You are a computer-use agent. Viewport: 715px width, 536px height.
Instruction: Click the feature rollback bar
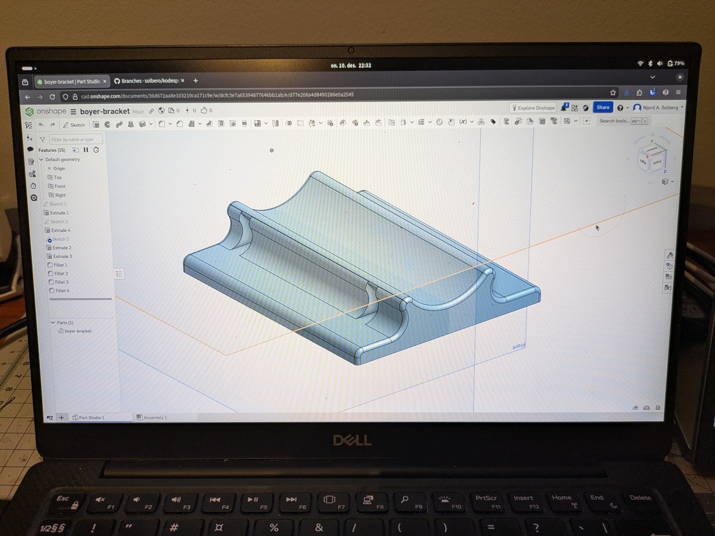80,299
